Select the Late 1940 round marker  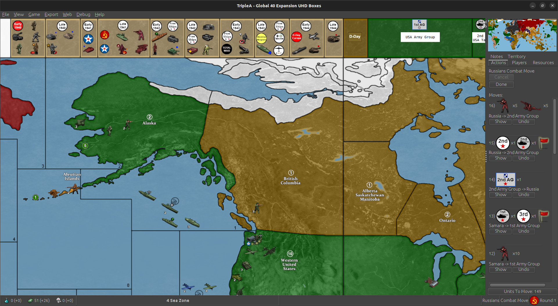62,26
